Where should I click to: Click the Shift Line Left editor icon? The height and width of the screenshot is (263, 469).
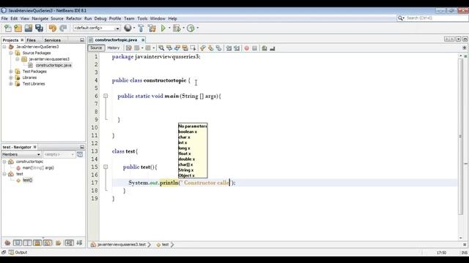[x=229, y=48]
